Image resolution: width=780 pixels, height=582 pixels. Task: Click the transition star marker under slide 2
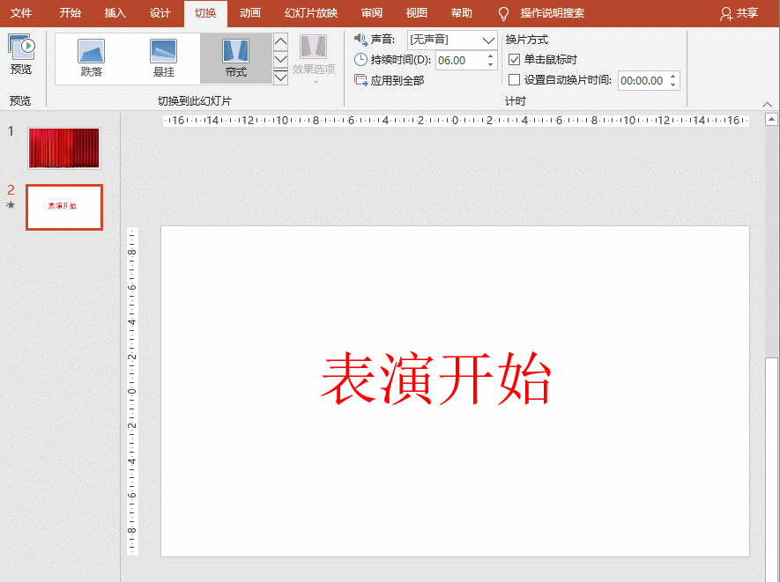11,205
